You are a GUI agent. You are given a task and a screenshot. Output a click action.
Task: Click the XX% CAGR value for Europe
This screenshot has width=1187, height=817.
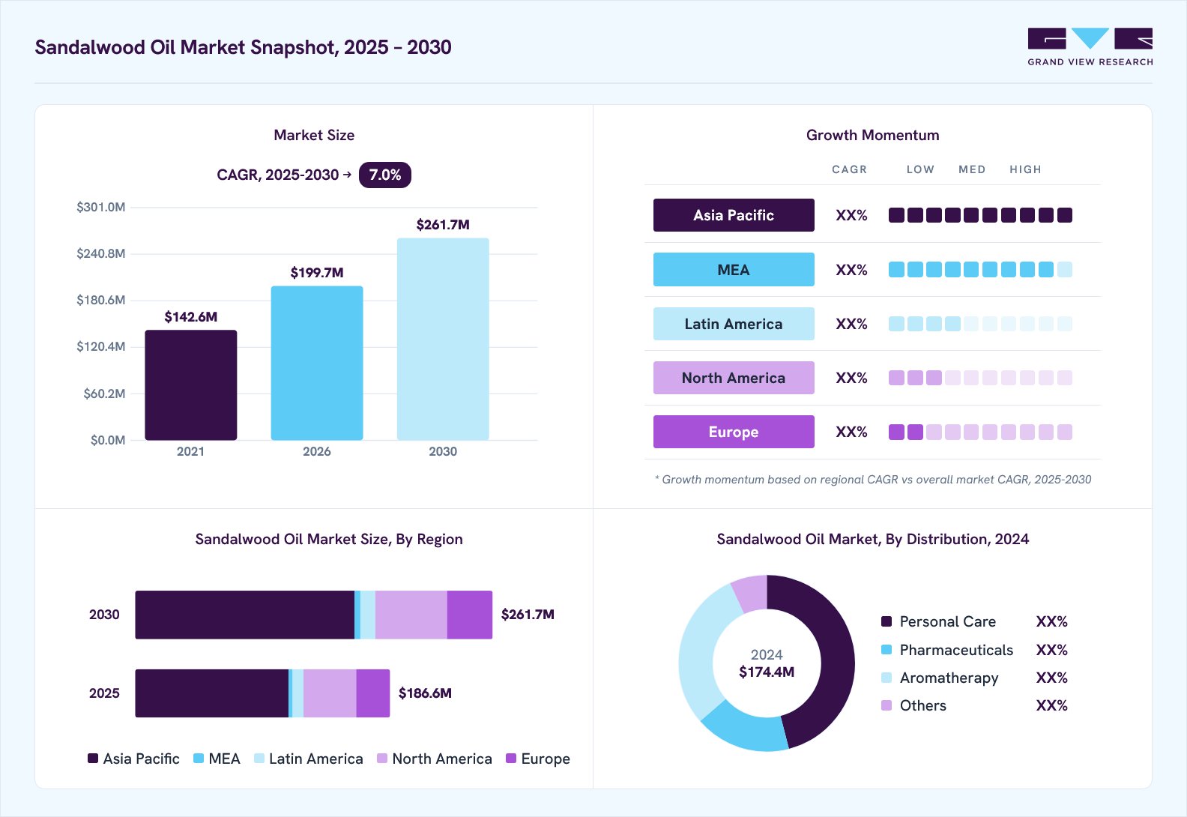851,432
